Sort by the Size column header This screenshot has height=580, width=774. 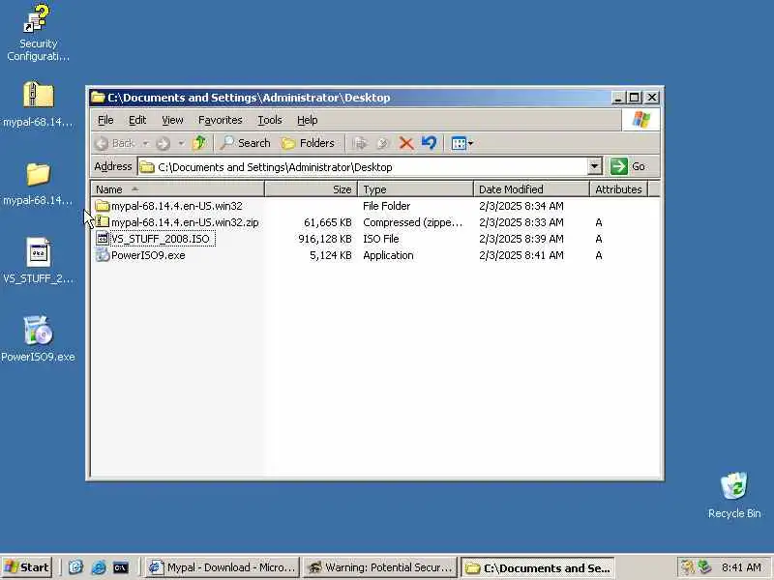[311, 189]
